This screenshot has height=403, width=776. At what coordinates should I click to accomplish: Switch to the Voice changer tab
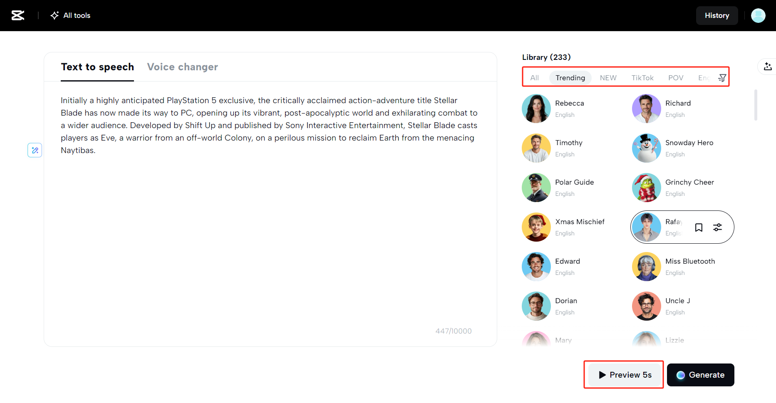(x=182, y=67)
